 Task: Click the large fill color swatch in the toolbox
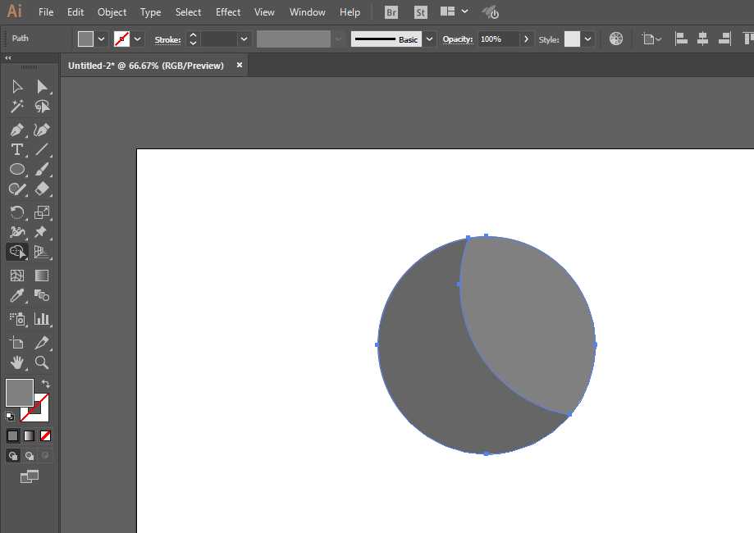click(x=20, y=393)
